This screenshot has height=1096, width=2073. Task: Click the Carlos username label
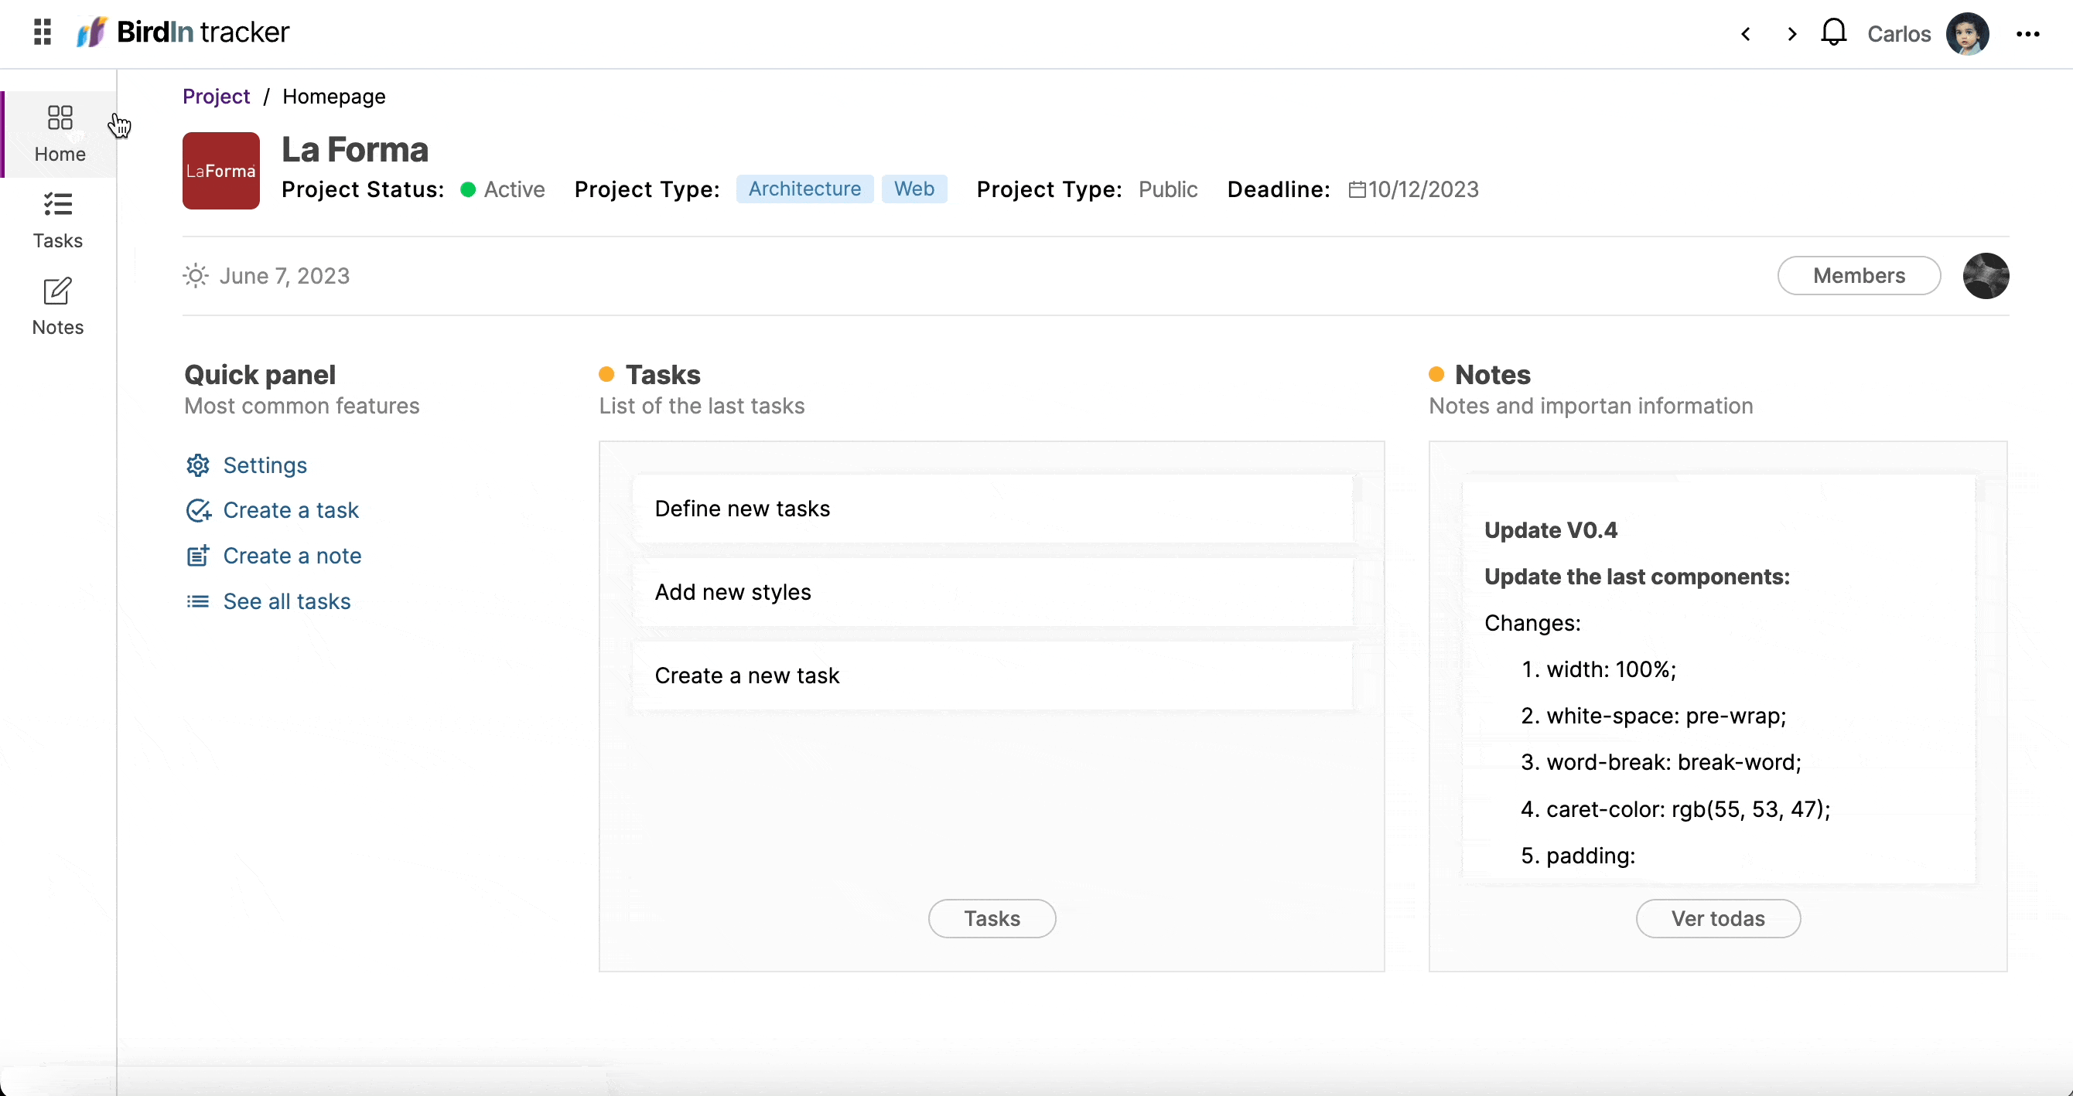[1898, 34]
